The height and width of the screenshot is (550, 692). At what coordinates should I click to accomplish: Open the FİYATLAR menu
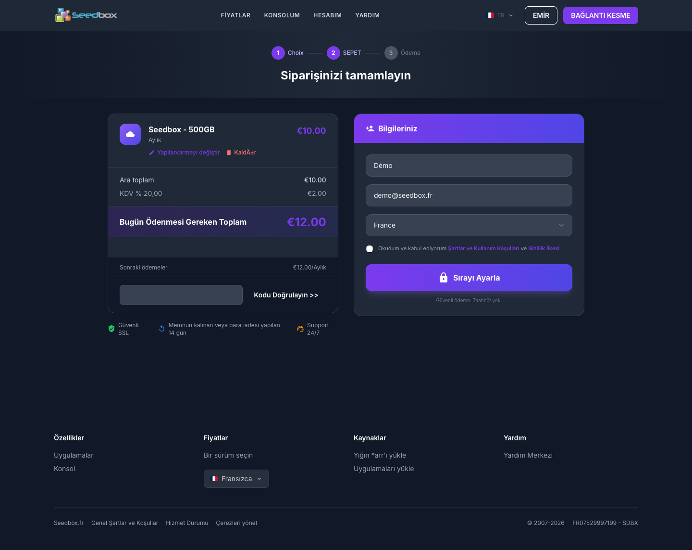click(x=235, y=15)
